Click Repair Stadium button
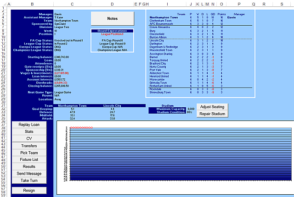 (212, 114)
